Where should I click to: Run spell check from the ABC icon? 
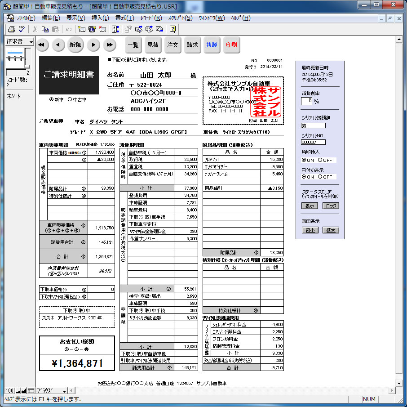(22, 29)
